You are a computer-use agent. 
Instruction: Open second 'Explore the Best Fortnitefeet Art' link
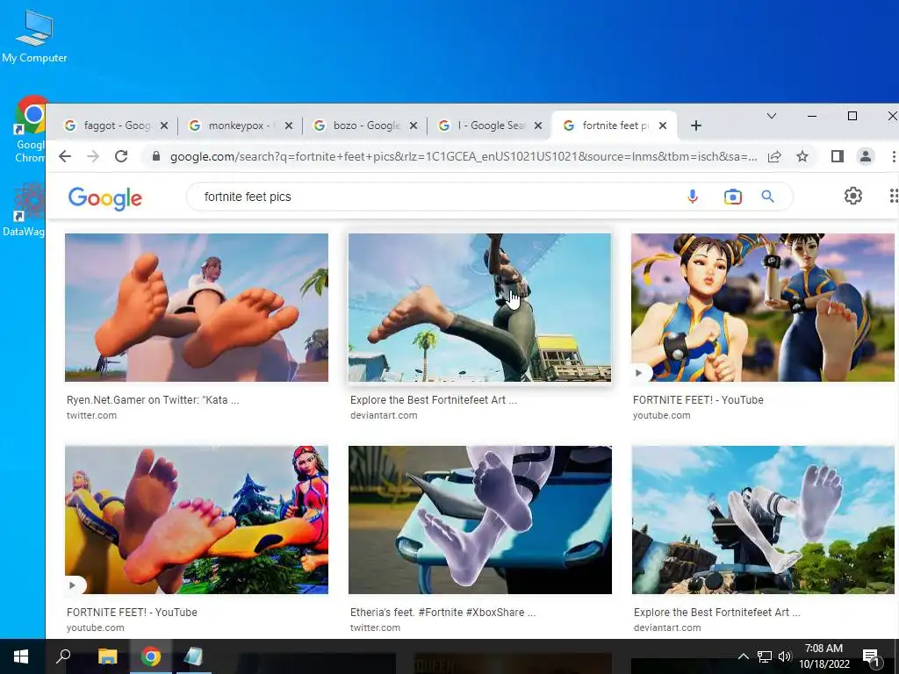[x=716, y=612]
